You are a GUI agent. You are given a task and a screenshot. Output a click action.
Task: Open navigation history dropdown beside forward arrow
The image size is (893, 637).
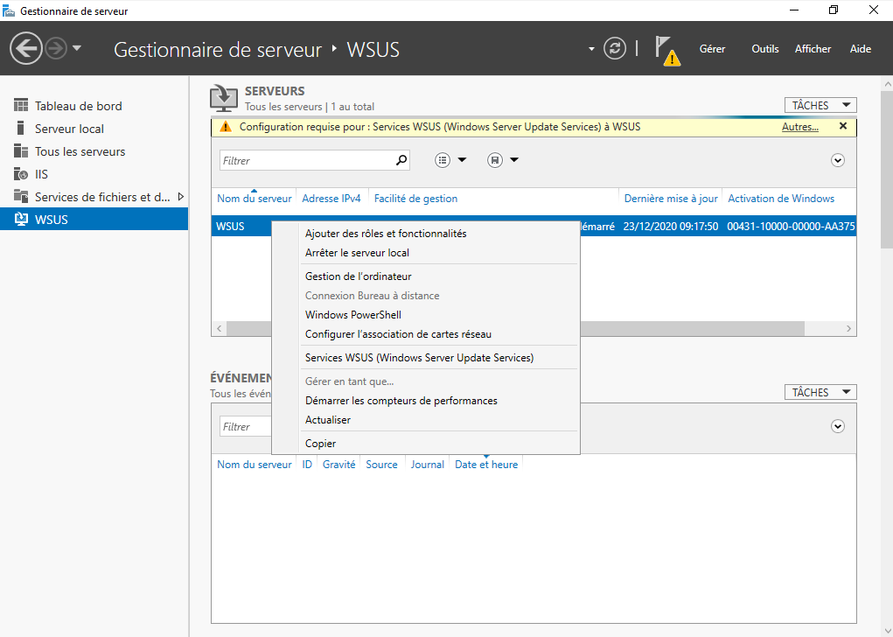[77, 48]
